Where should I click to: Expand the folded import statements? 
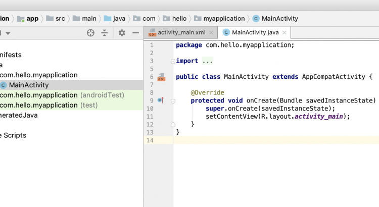(x=173, y=61)
